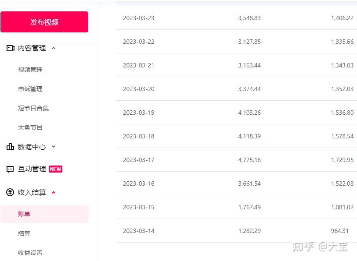Collapse the 内容管理 section chevron
The image size is (357, 261).
coord(54,48)
